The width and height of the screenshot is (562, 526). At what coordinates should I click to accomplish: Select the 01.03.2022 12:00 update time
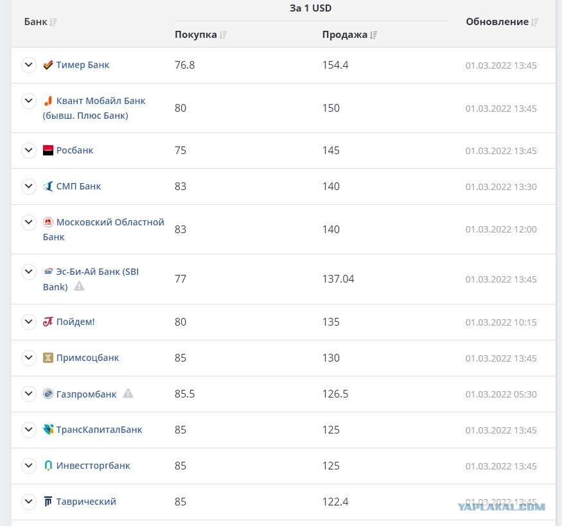501,229
